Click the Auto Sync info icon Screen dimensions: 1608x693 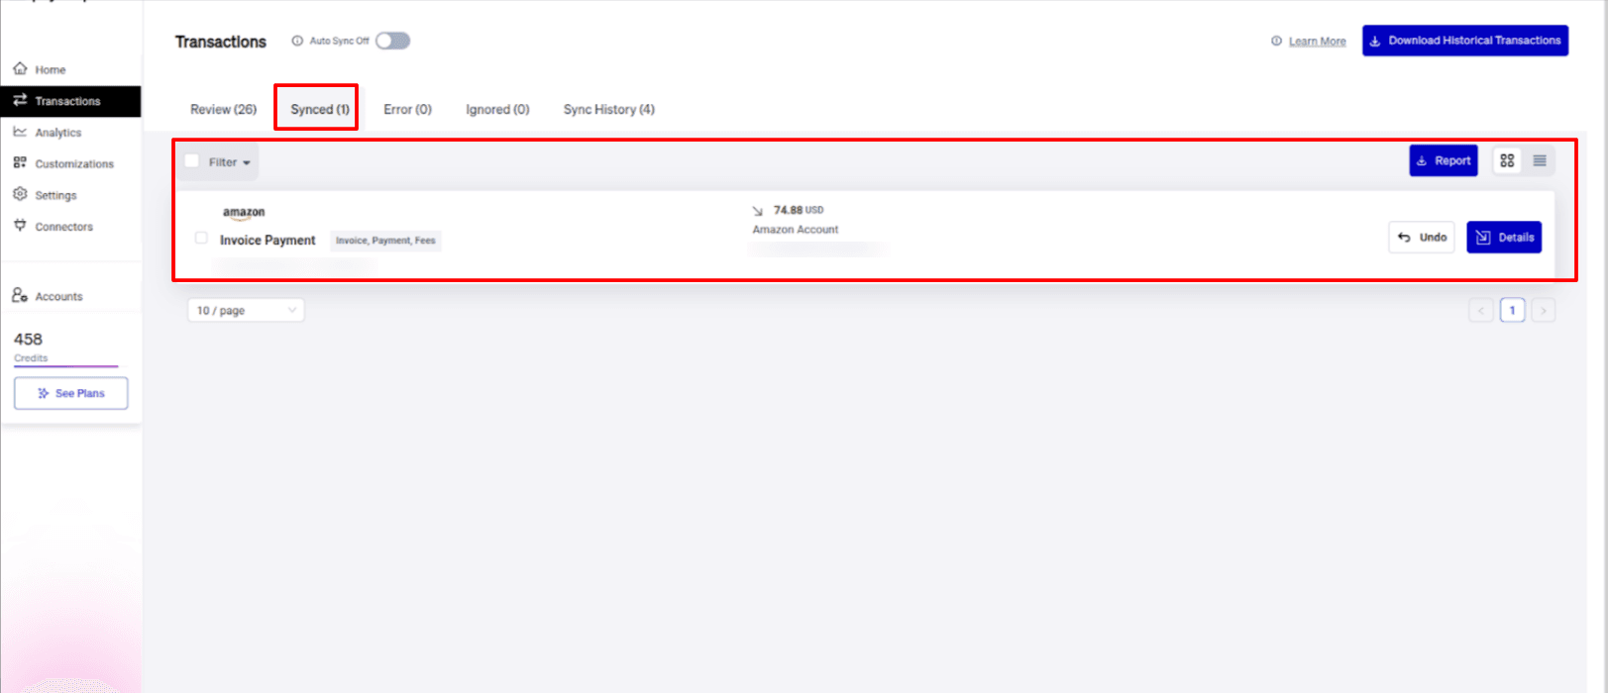297,41
